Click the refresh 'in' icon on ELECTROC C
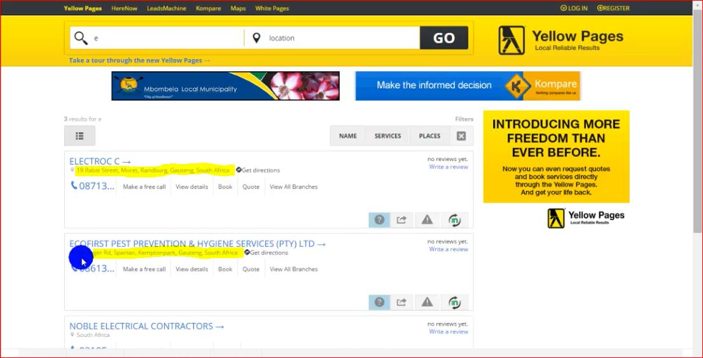Screen dimensions: 703x358 tap(454, 220)
